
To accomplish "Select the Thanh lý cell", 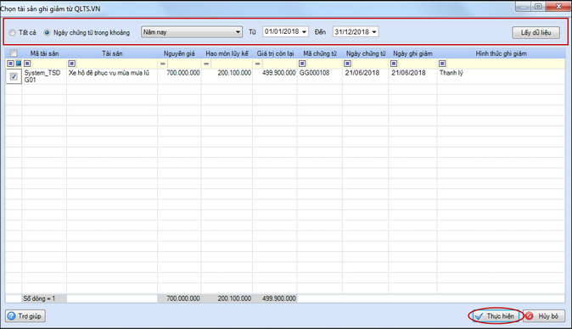I will 502,76.
